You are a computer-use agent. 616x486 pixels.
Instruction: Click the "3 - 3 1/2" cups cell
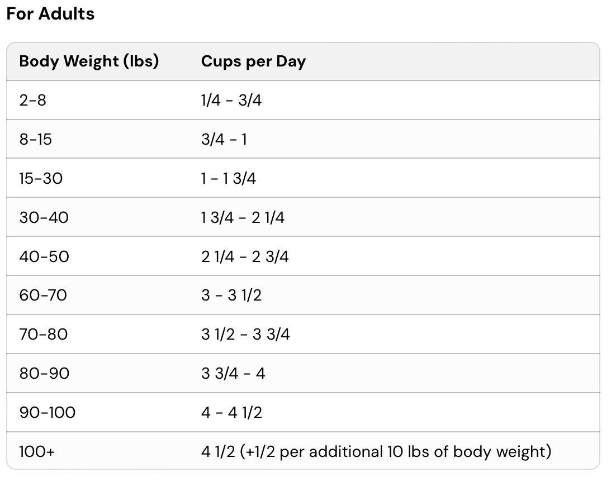pos(231,295)
